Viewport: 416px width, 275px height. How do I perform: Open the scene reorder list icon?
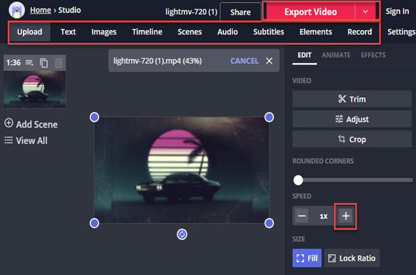pyautogui.click(x=29, y=63)
